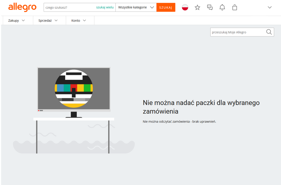The image size is (281, 185).
Task: Open the Polish flag language selector
Action: [x=185, y=8]
